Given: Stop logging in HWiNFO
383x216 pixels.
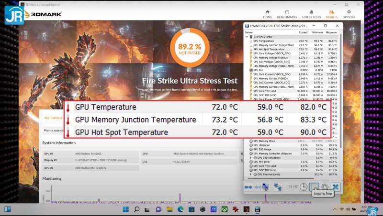Looking at the screenshot, I should [x=314, y=187].
